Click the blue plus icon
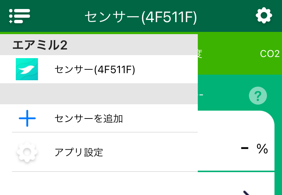The height and width of the screenshot is (195, 282). [27, 118]
